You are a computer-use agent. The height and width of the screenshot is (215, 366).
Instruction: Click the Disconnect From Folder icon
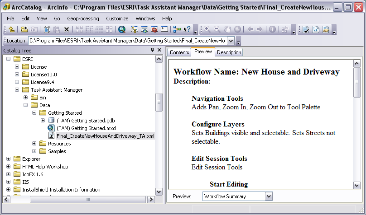[34, 29]
